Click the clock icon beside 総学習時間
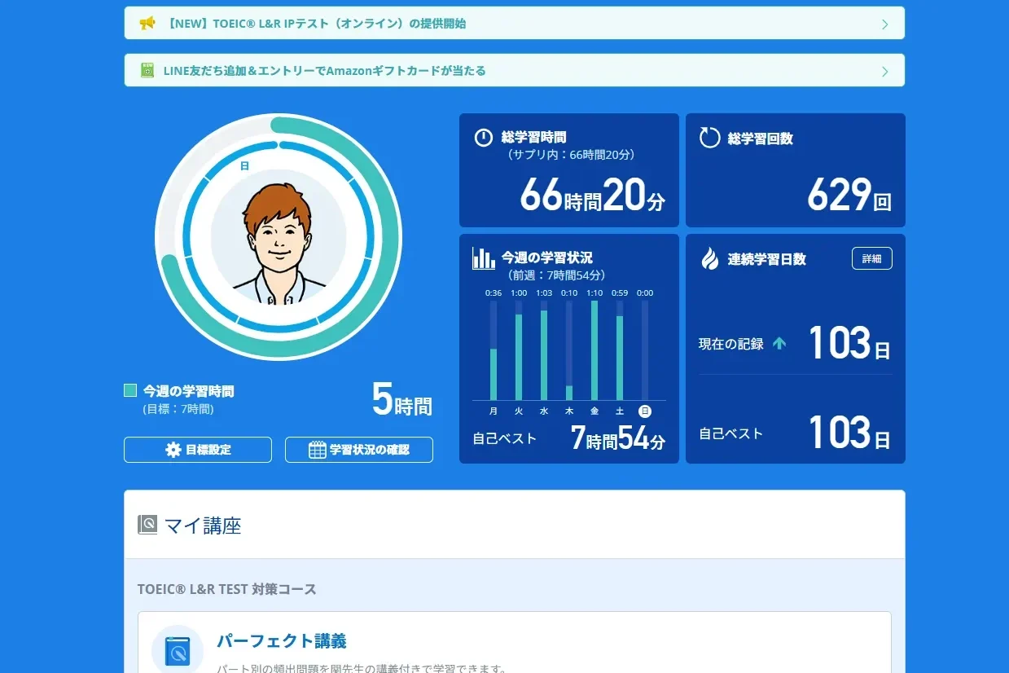Screen dimensions: 1009x673 pos(484,138)
